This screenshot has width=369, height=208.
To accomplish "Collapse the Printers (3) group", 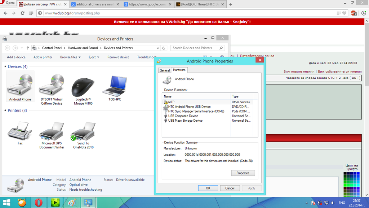I will pyautogui.click(x=5, y=110).
